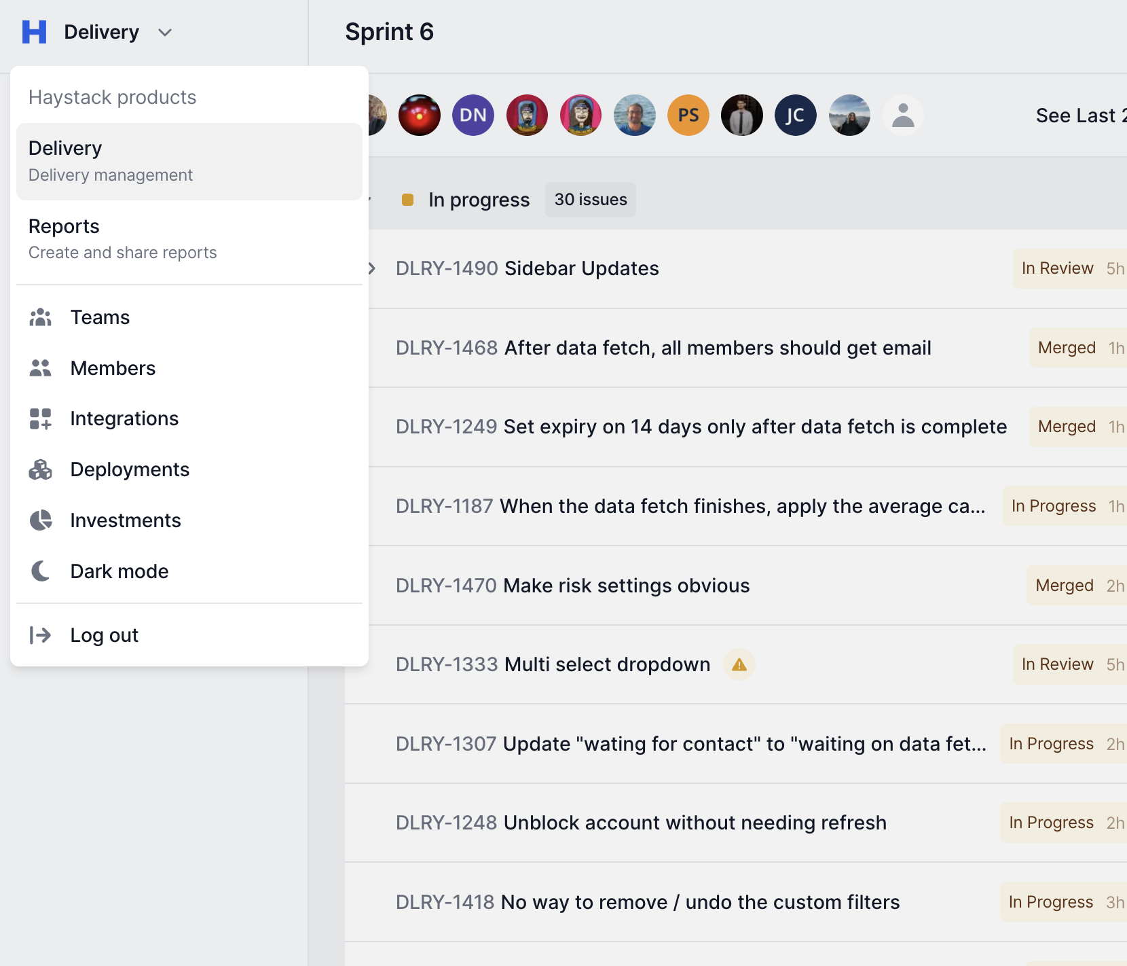The height and width of the screenshot is (966, 1127).
Task: Click the Members people icon
Action: pyautogui.click(x=41, y=368)
